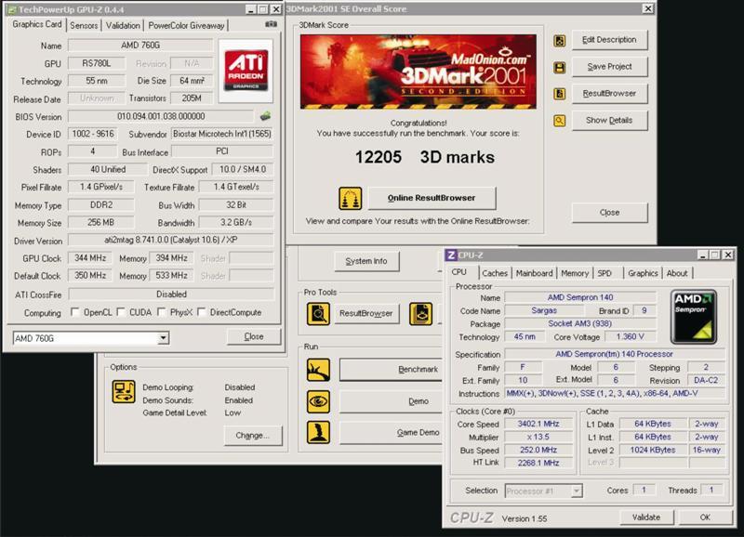Click the CPU-Z Validate button
The image size is (744, 537).
(x=646, y=517)
